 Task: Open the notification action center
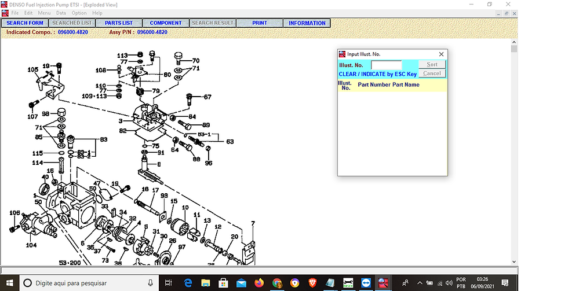505,283
